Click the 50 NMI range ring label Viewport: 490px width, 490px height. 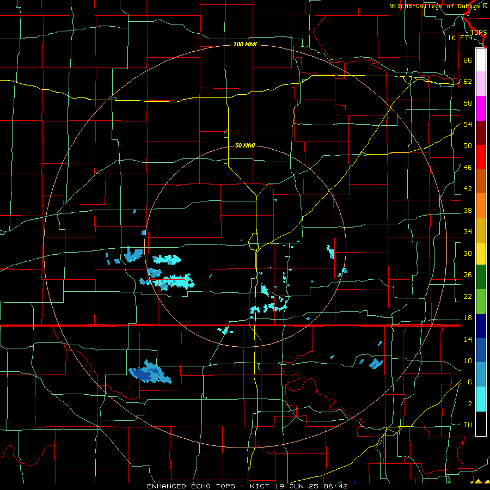245,145
